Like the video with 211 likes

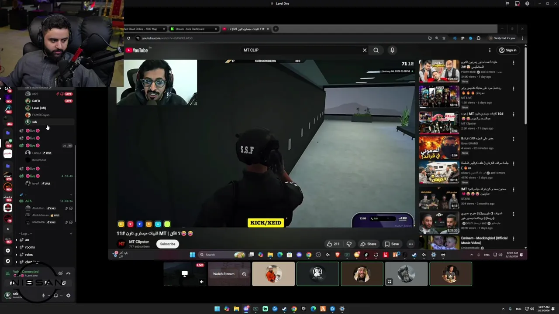tap(333, 244)
